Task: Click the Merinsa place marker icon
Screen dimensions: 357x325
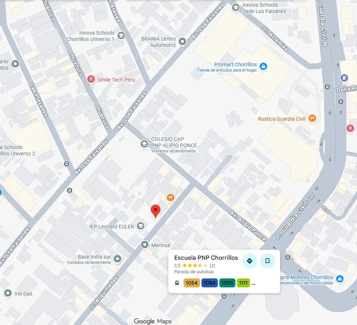Action: coord(145,245)
